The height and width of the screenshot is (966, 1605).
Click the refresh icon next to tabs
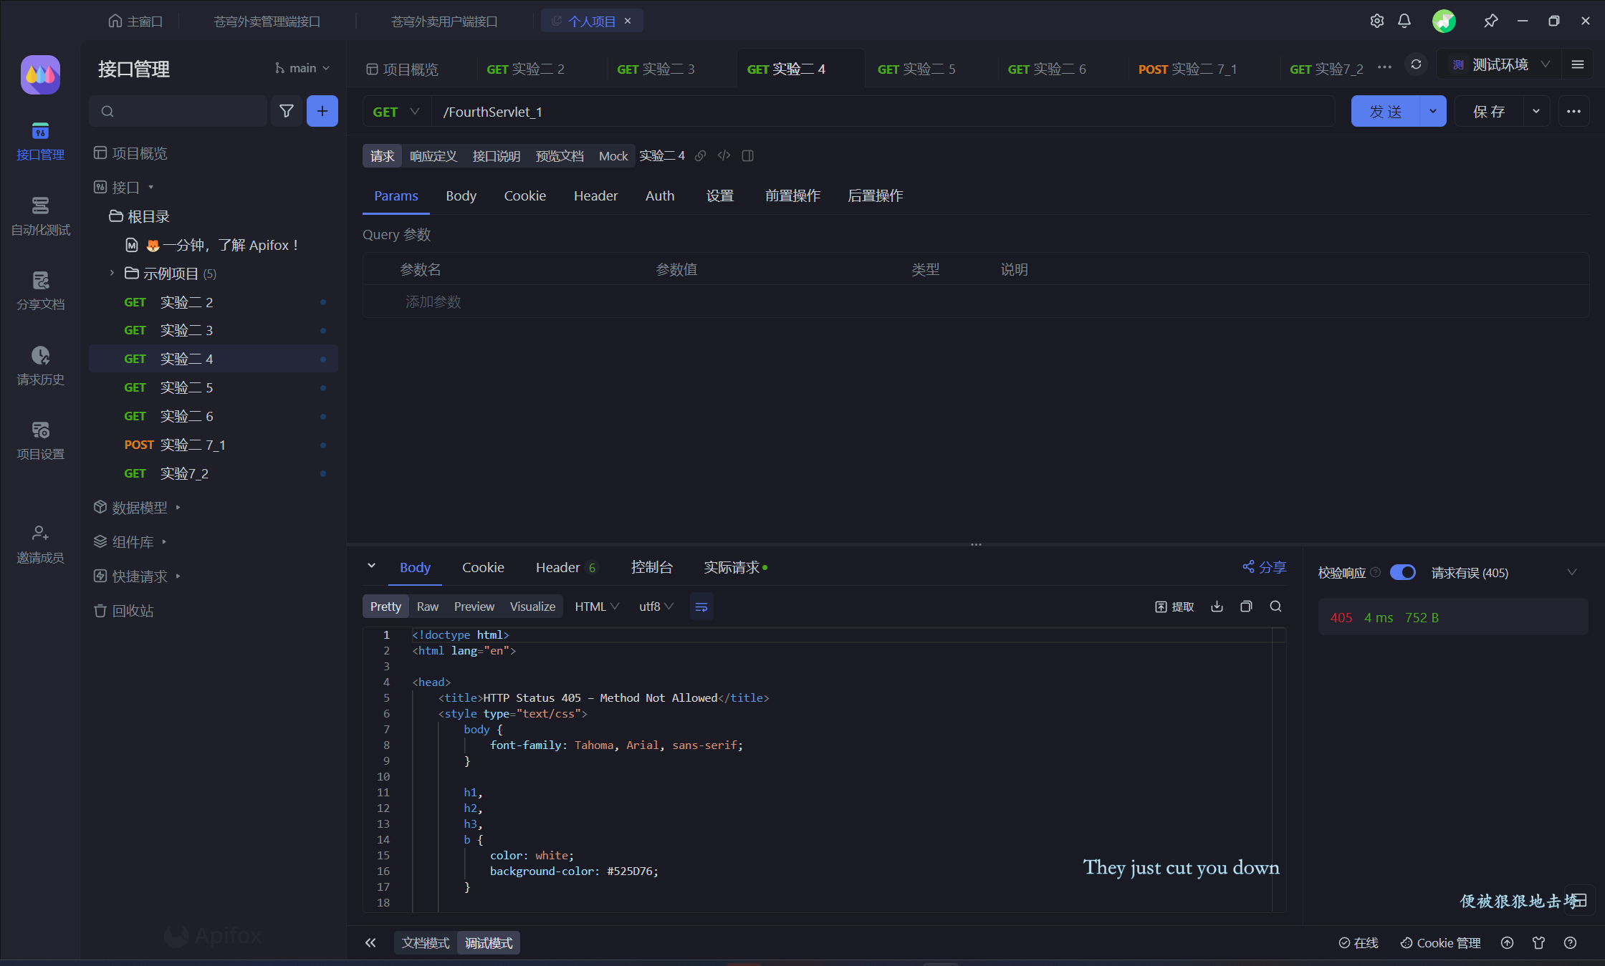[1416, 64]
